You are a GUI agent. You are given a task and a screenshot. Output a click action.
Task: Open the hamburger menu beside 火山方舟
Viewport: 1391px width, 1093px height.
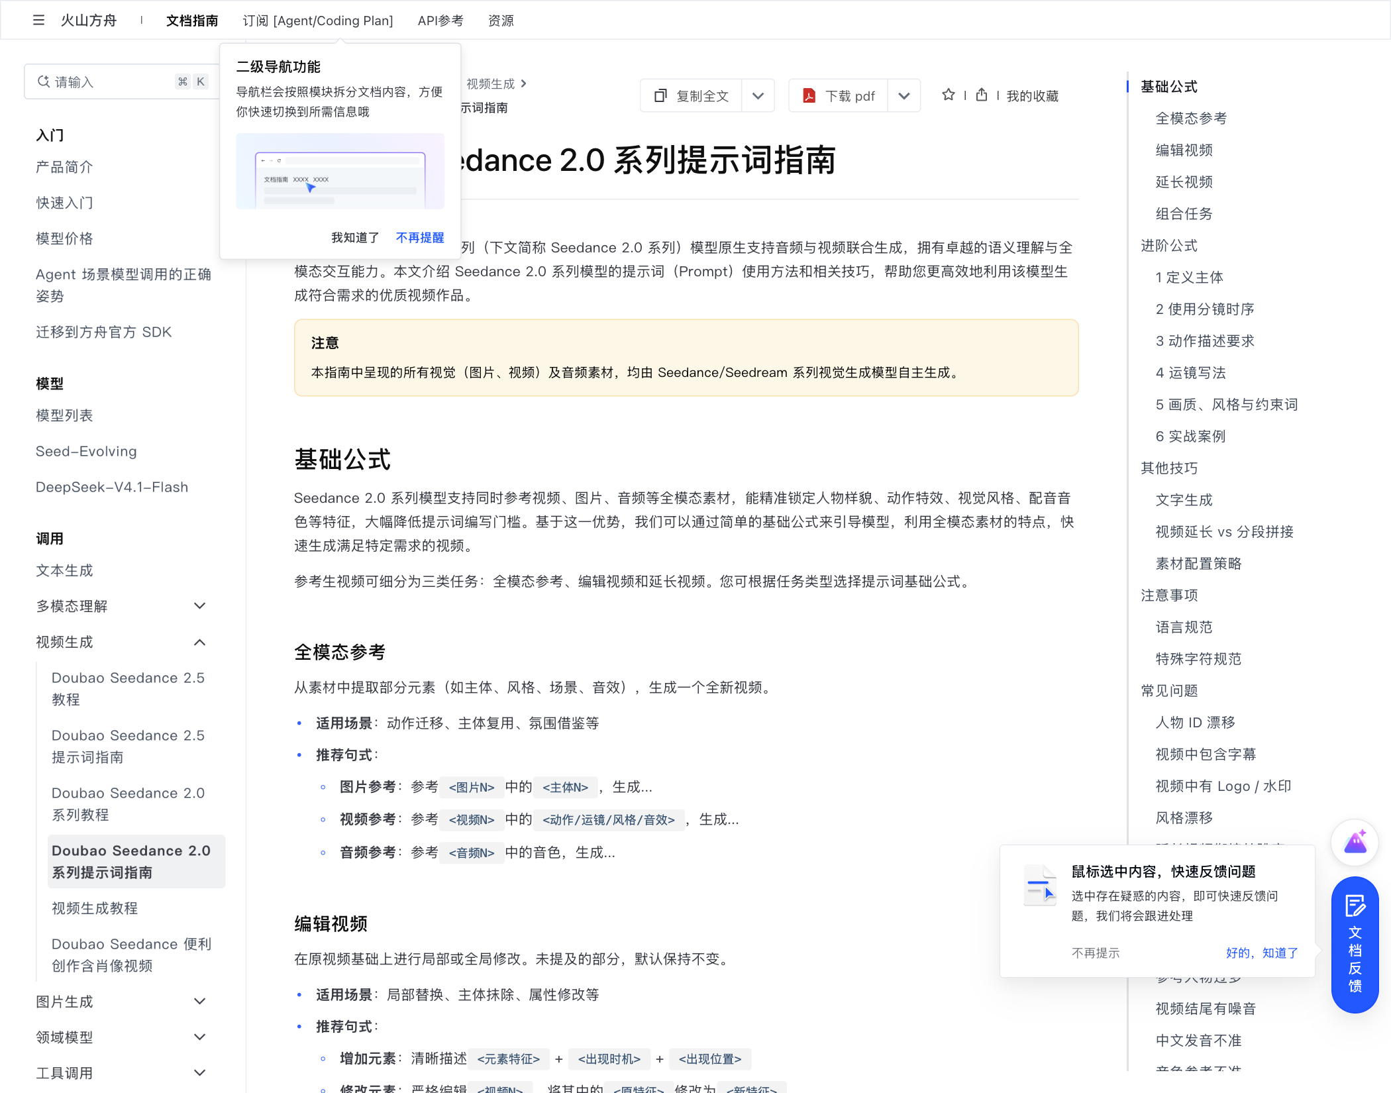point(38,21)
